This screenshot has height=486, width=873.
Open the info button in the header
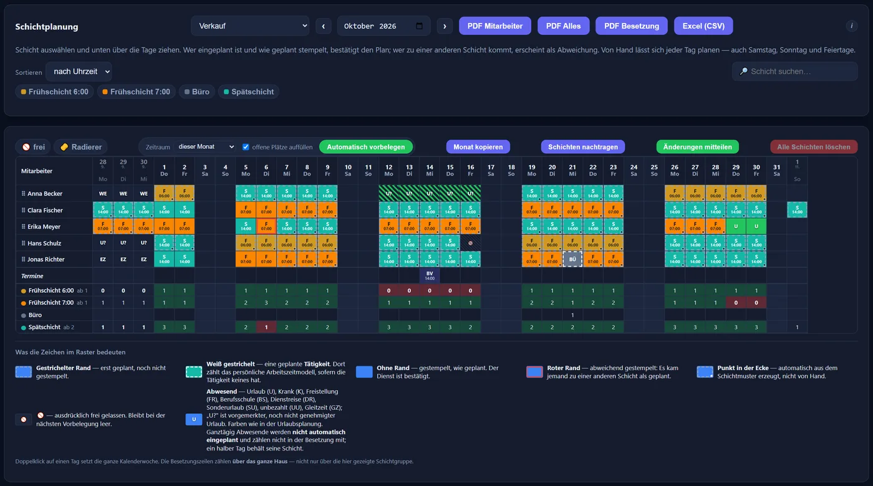coord(851,26)
